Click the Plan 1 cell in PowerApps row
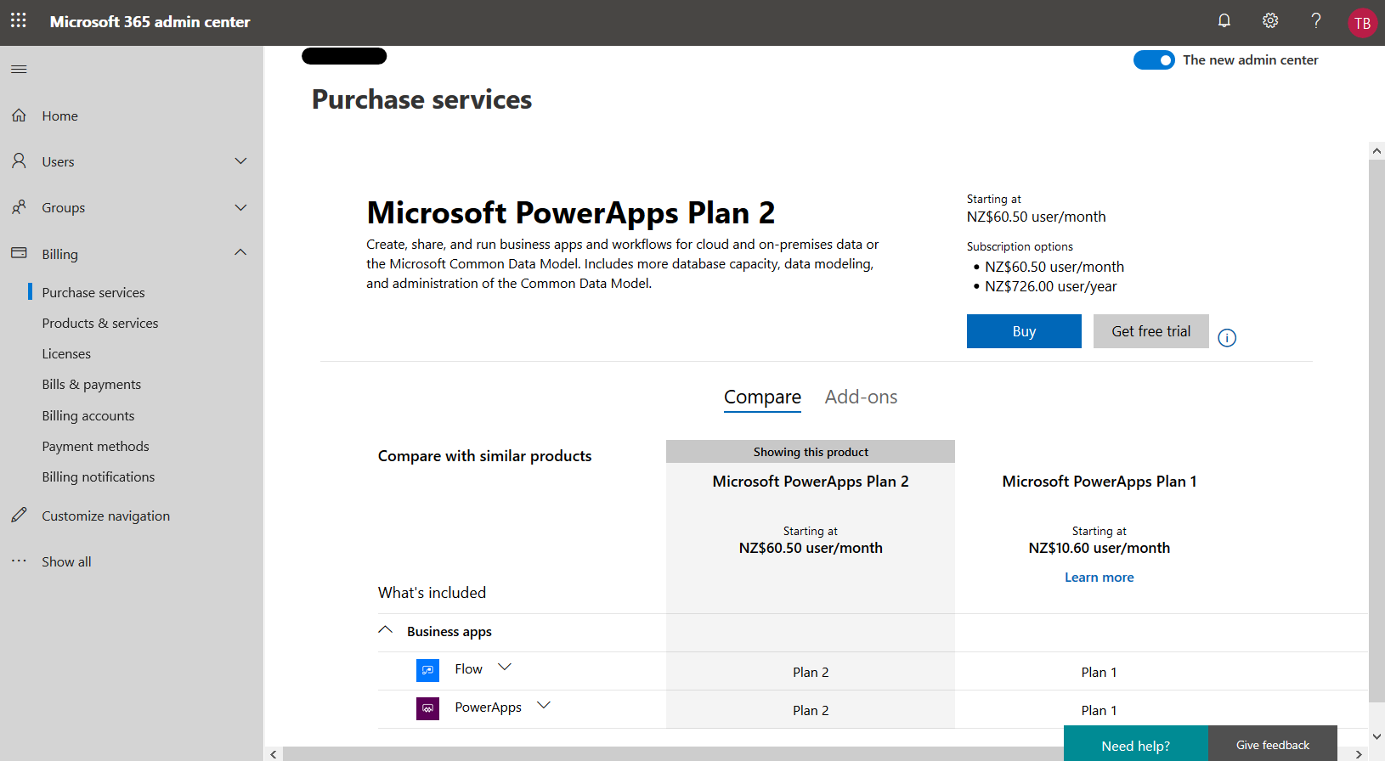Image resolution: width=1385 pixels, height=761 pixels. tap(1100, 710)
